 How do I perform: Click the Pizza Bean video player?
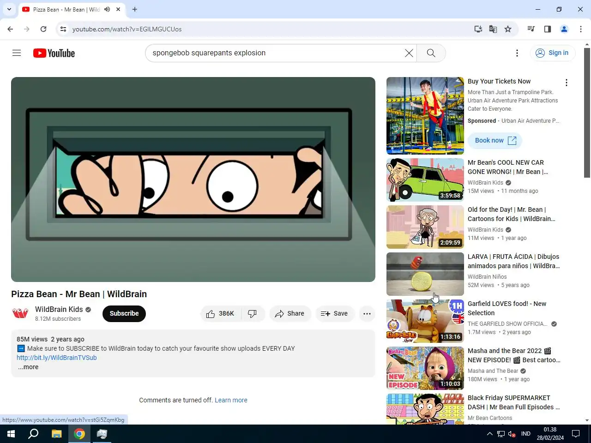click(193, 180)
